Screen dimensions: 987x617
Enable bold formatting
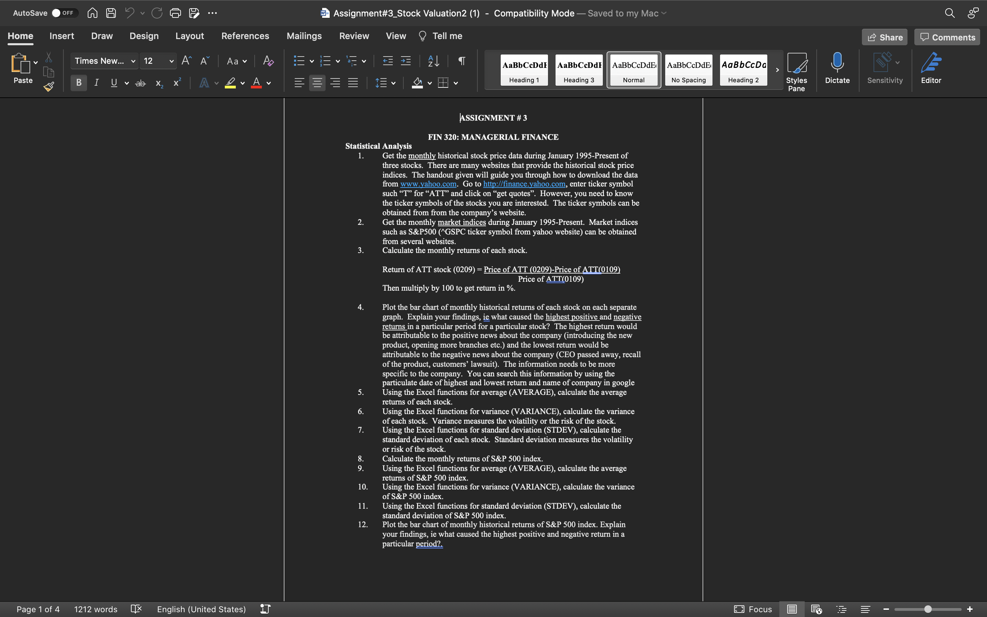pos(78,82)
